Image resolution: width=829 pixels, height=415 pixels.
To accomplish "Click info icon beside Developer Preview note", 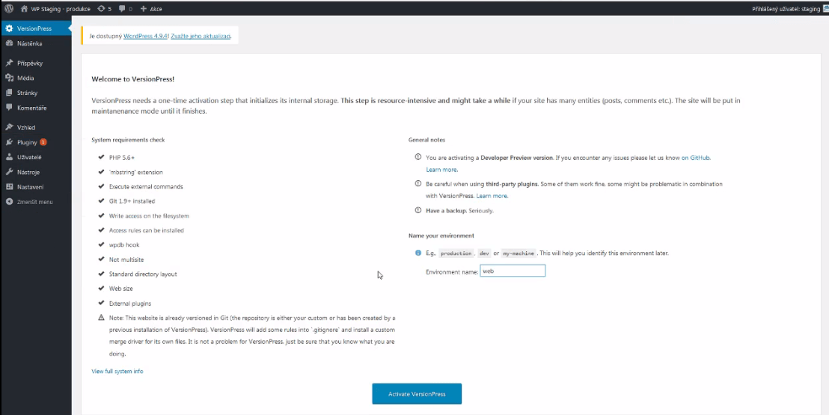I will point(418,157).
